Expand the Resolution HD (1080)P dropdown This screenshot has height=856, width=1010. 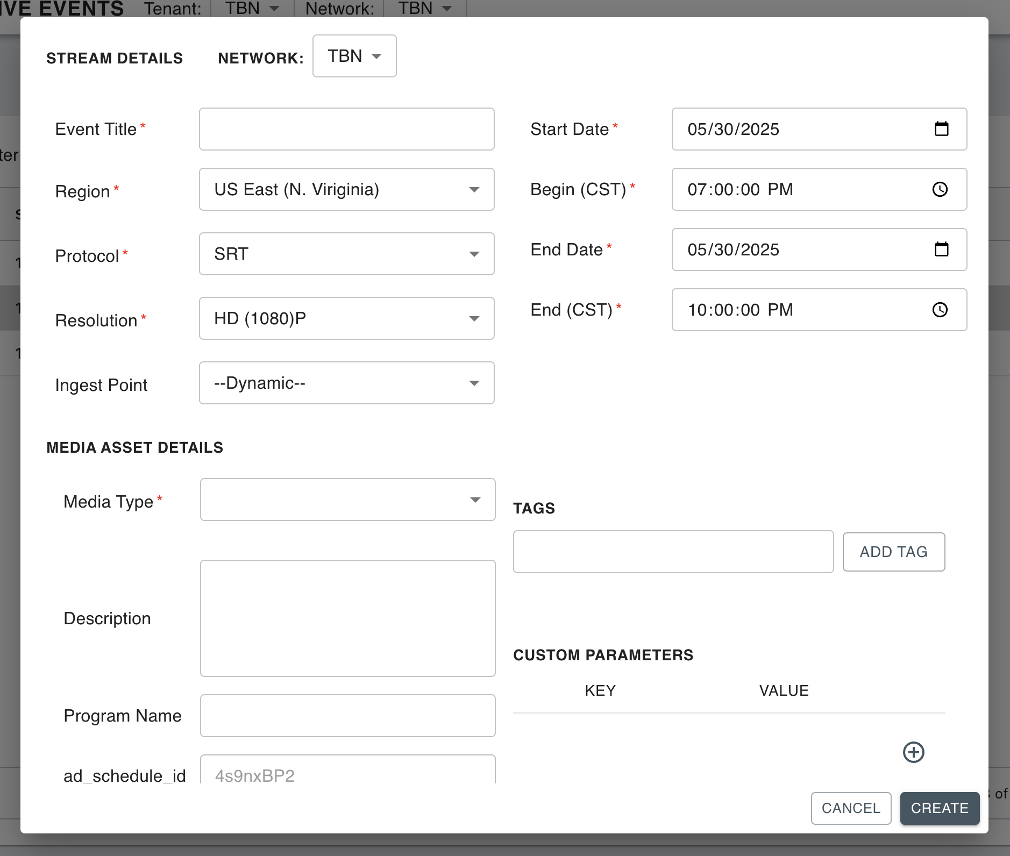346,318
